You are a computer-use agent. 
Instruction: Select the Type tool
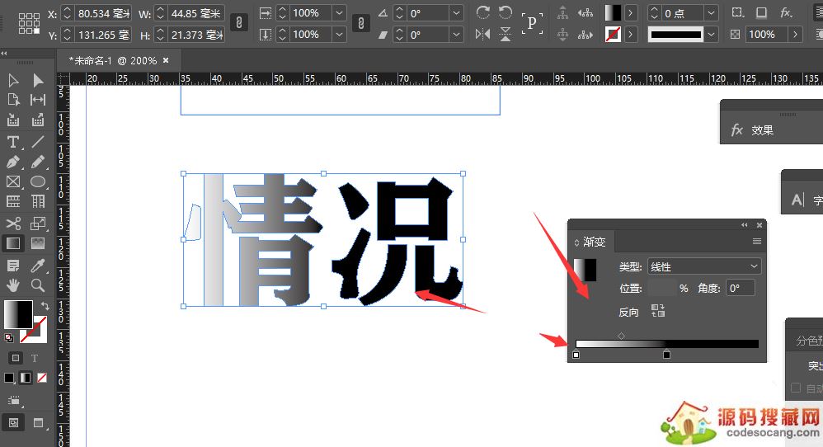tap(13, 142)
